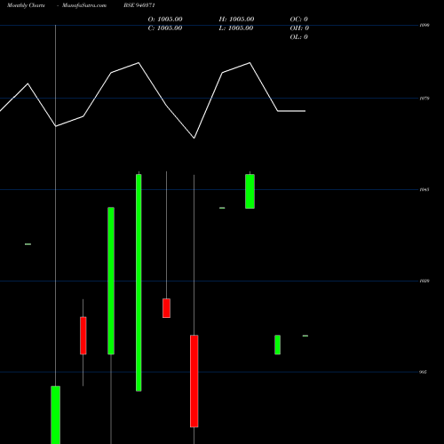Click the 'OC: 0' readout

click(x=299, y=20)
